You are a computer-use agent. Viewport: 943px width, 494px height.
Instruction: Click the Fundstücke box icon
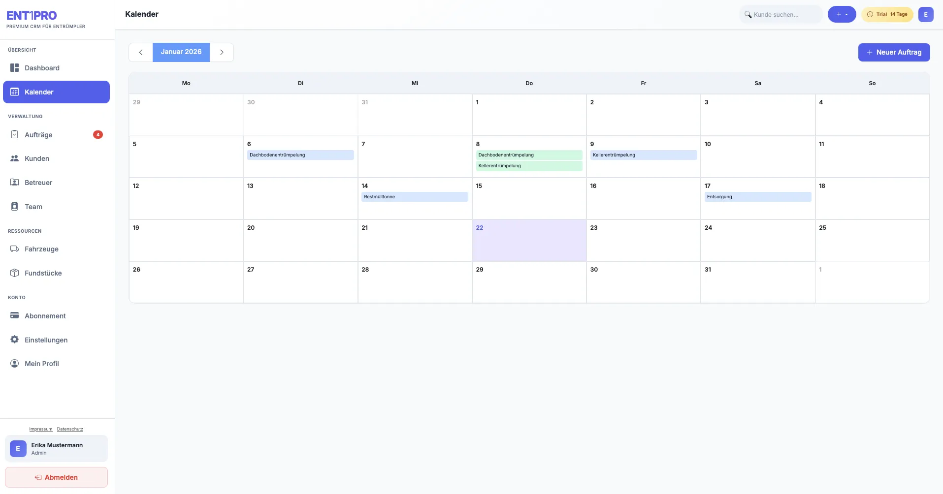point(14,273)
